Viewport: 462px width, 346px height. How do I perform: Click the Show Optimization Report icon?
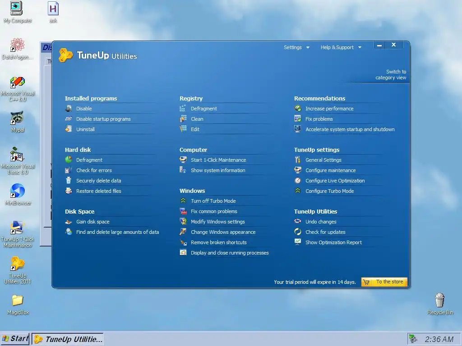(298, 242)
